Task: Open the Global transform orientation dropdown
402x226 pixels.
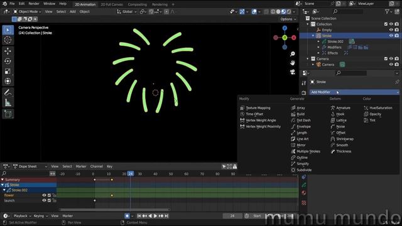Action: click(127, 12)
